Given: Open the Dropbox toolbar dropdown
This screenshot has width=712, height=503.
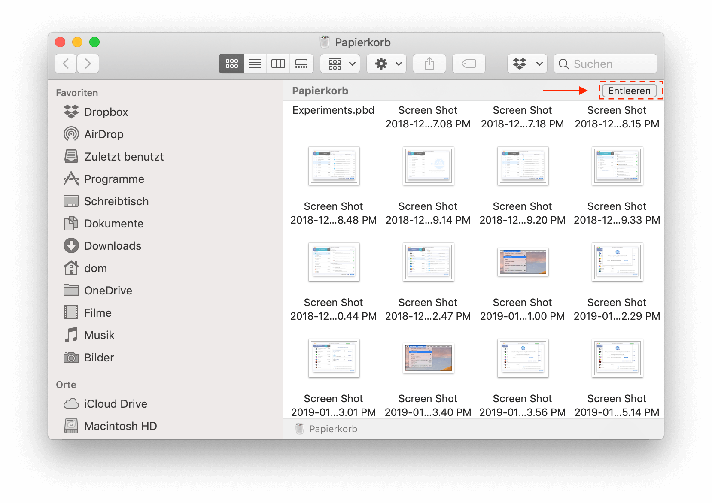Looking at the screenshot, I should (527, 64).
